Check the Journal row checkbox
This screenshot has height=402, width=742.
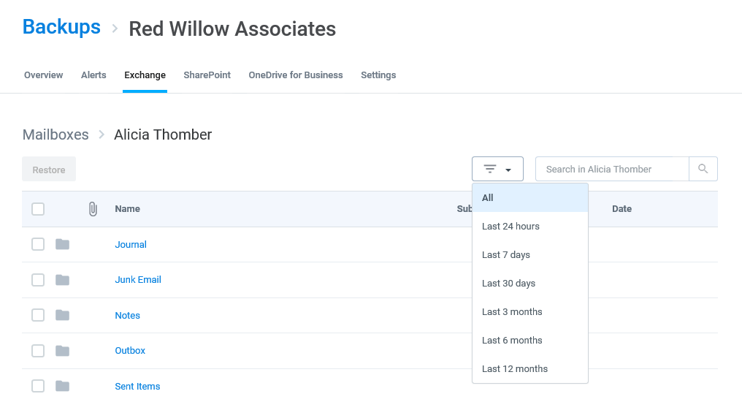pos(38,244)
